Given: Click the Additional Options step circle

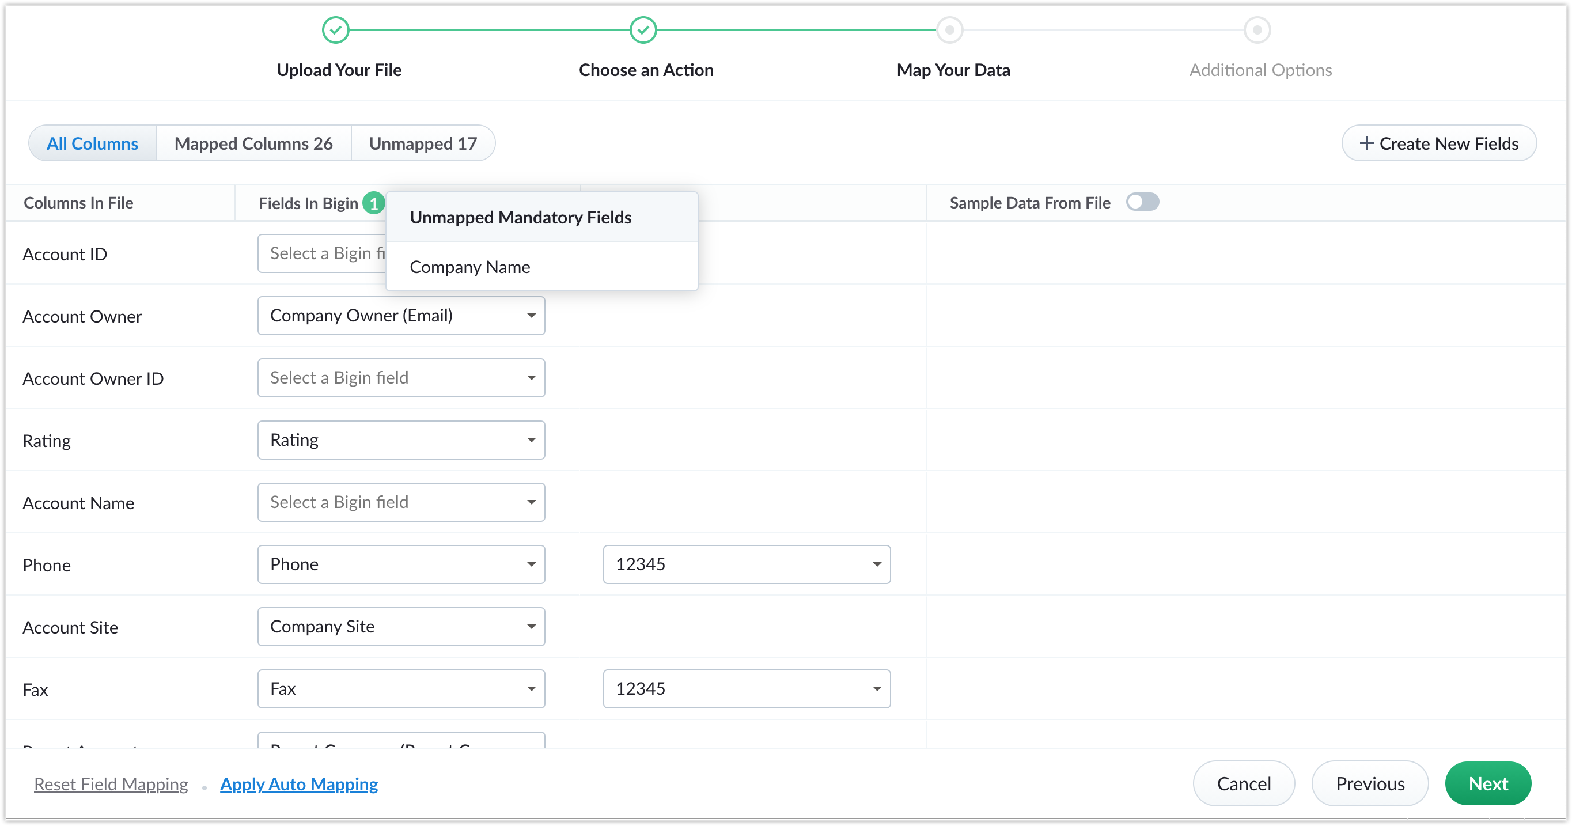Looking at the screenshot, I should tap(1257, 29).
